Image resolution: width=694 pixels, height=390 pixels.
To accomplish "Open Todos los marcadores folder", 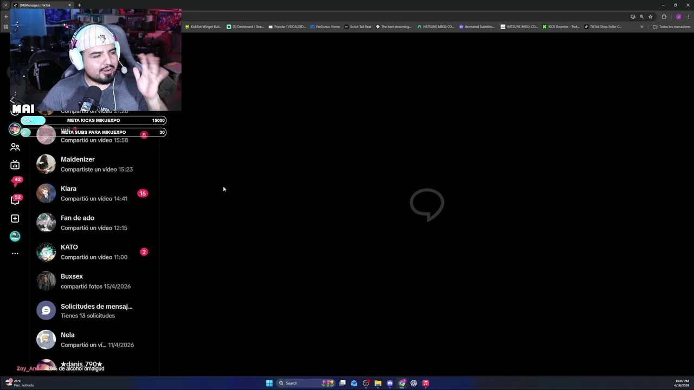I will pos(671,27).
